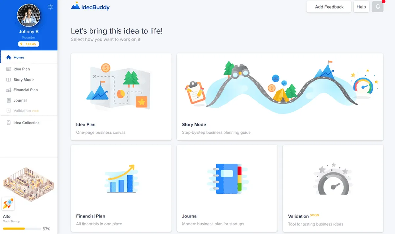Click the Alto 57% progress bar

click(x=22, y=229)
